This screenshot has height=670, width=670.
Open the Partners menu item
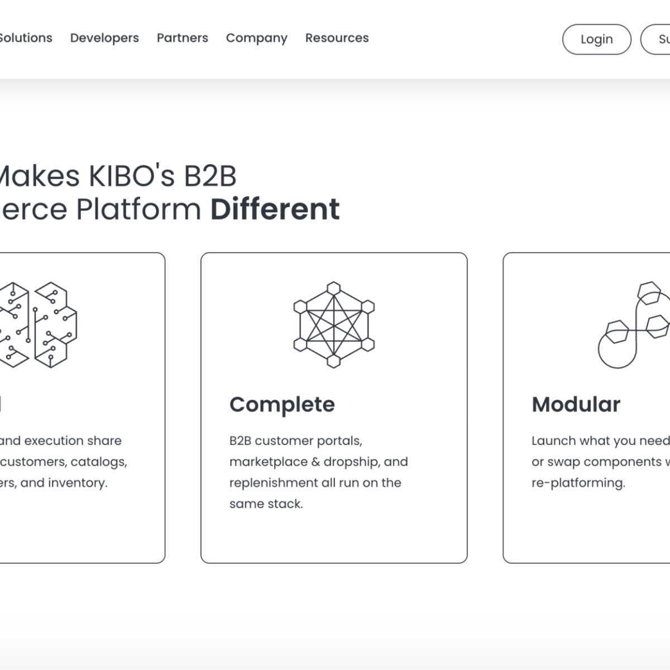[x=183, y=38]
